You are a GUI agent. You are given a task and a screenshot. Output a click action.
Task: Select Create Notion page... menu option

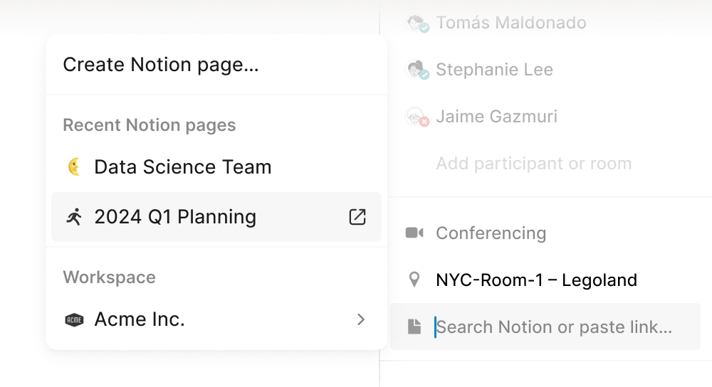[161, 65]
